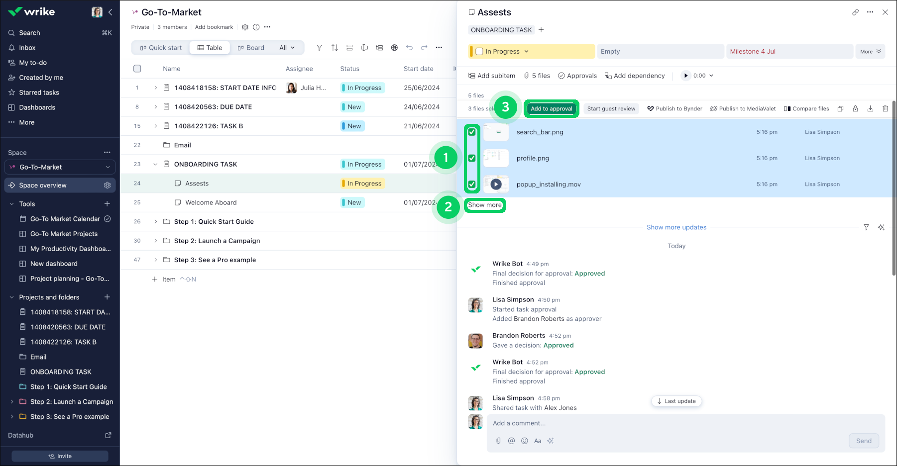Insert an emoji in the comment
This screenshot has width=897, height=466.
(x=524, y=441)
